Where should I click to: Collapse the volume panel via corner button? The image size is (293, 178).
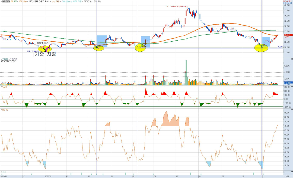point(292,59)
